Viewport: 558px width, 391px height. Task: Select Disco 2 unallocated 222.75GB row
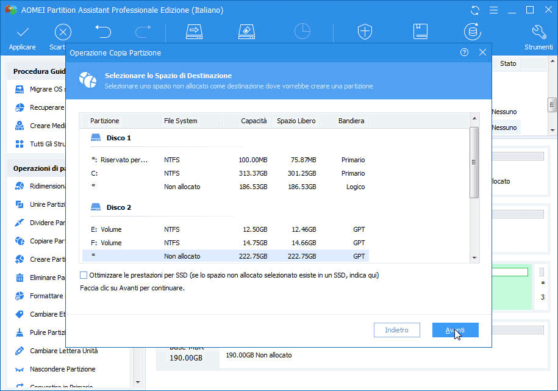(x=226, y=256)
